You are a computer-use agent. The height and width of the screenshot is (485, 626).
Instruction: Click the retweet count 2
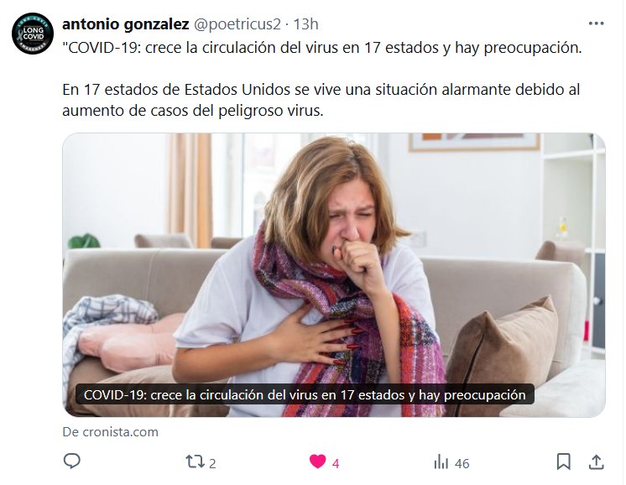click(212, 463)
